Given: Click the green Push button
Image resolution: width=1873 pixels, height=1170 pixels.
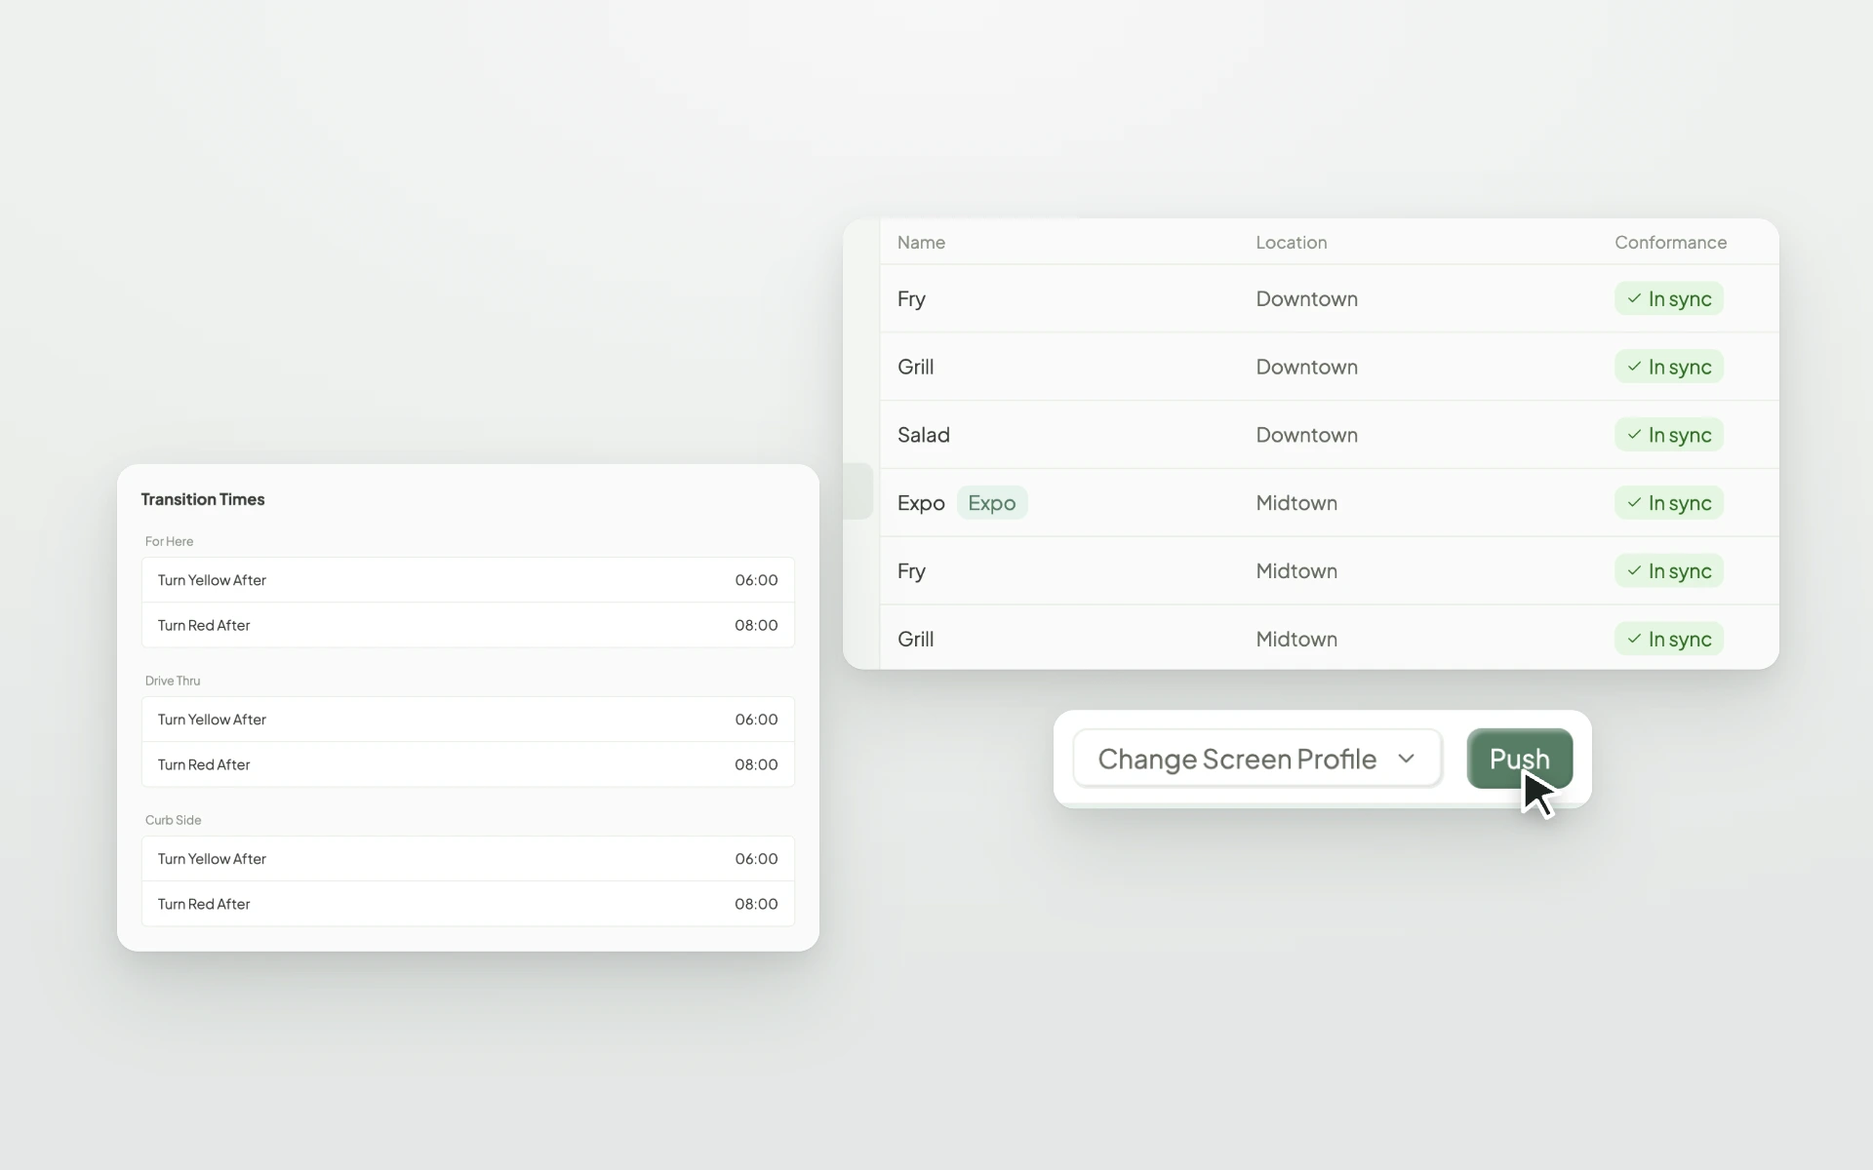Looking at the screenshot, I should pyautogui.click(x=1519, y=758).
